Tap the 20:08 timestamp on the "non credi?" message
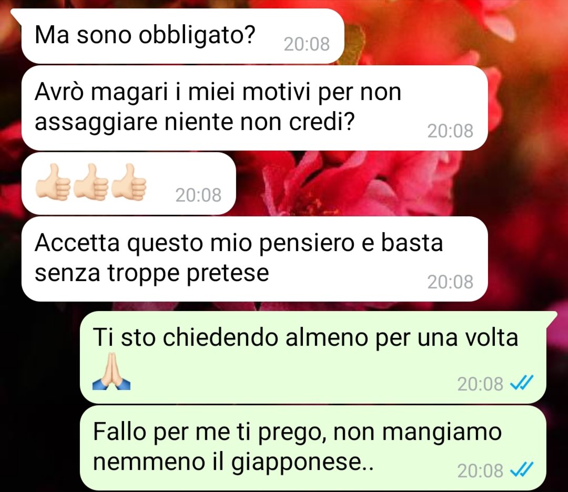 click(x=450, y=131)
